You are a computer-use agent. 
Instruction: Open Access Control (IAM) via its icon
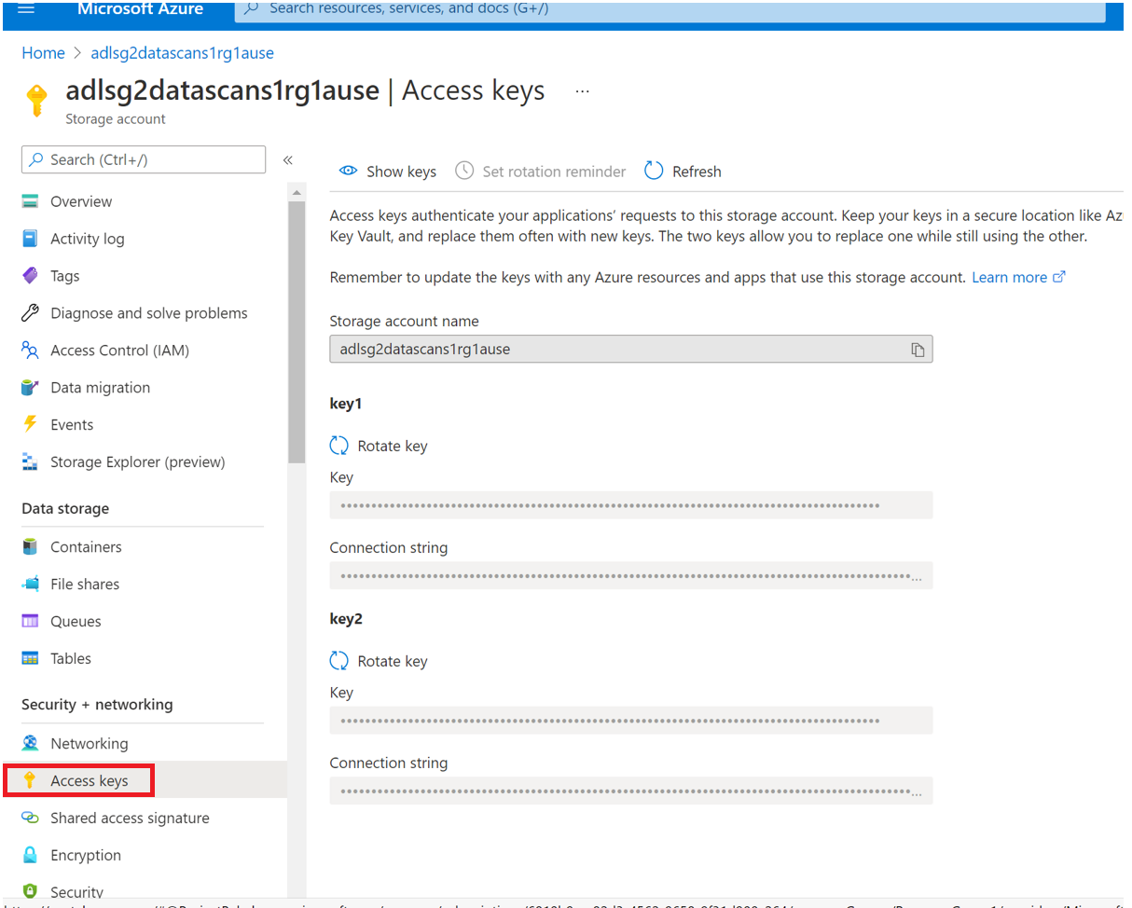point(31,350)
